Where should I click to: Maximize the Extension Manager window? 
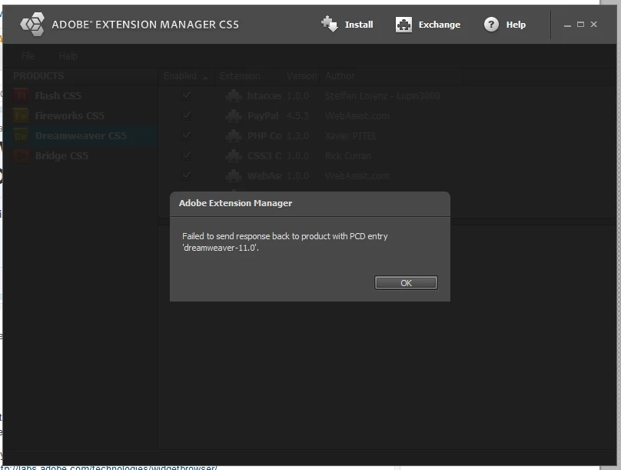tap(580, 25)
